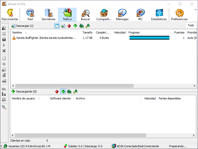
Task: Click the file details info icon in sidebar
Action: (x=4, y=70)
